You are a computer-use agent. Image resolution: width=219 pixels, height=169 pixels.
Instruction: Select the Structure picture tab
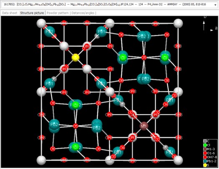[32, 13]
